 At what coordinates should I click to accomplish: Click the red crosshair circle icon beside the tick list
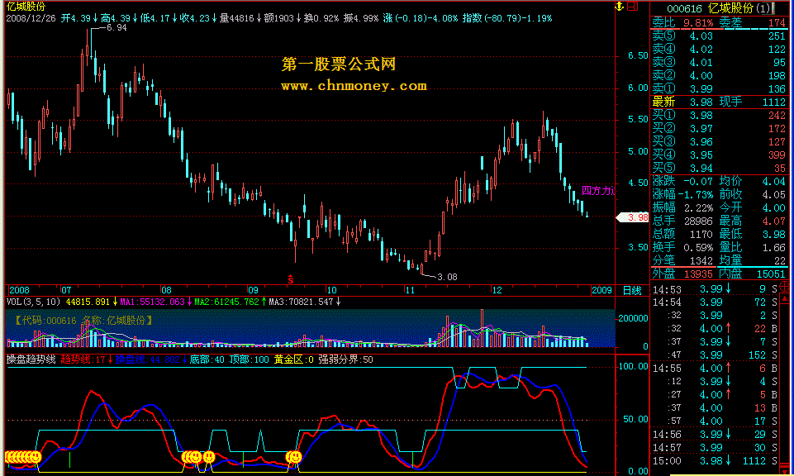(784, 287)
